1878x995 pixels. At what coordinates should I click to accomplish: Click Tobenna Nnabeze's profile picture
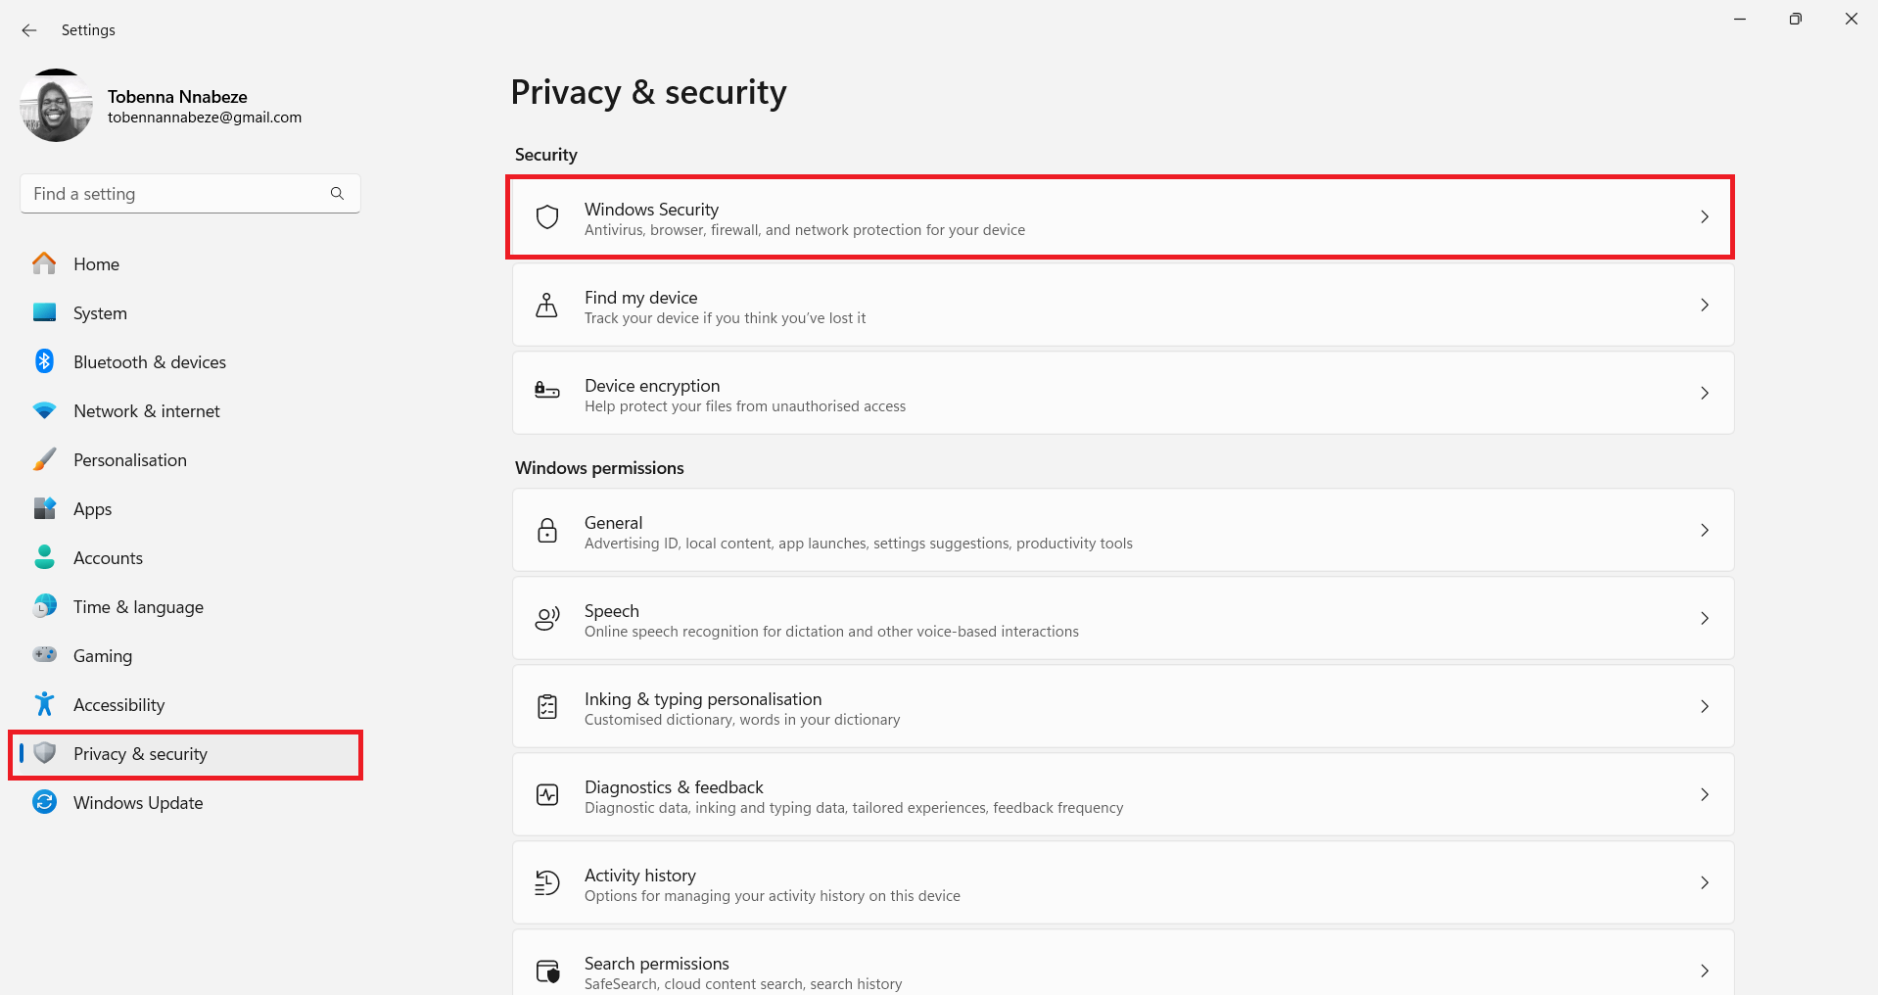pyautogui.click(x=56, y=105)
